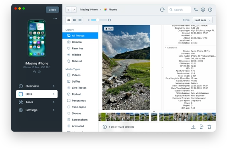Viewport: 227px width, 150px height.
Task: Select the Data section
Action: point(37,94)
